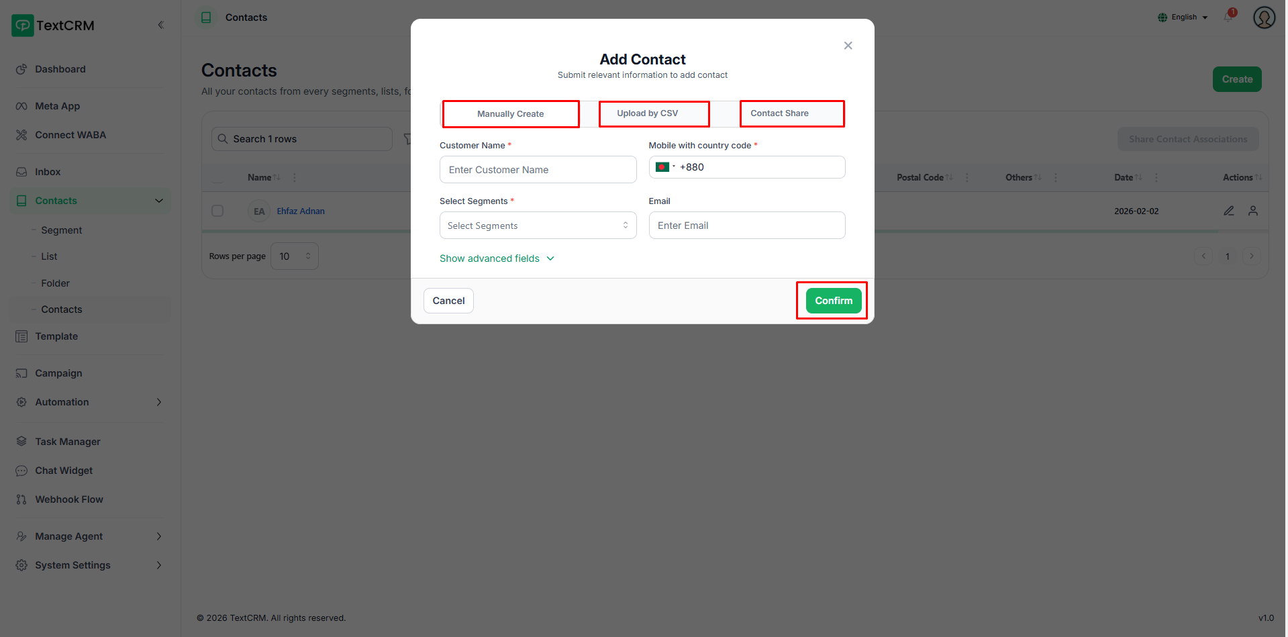Click the Dashboard sidebar icon

21,69
